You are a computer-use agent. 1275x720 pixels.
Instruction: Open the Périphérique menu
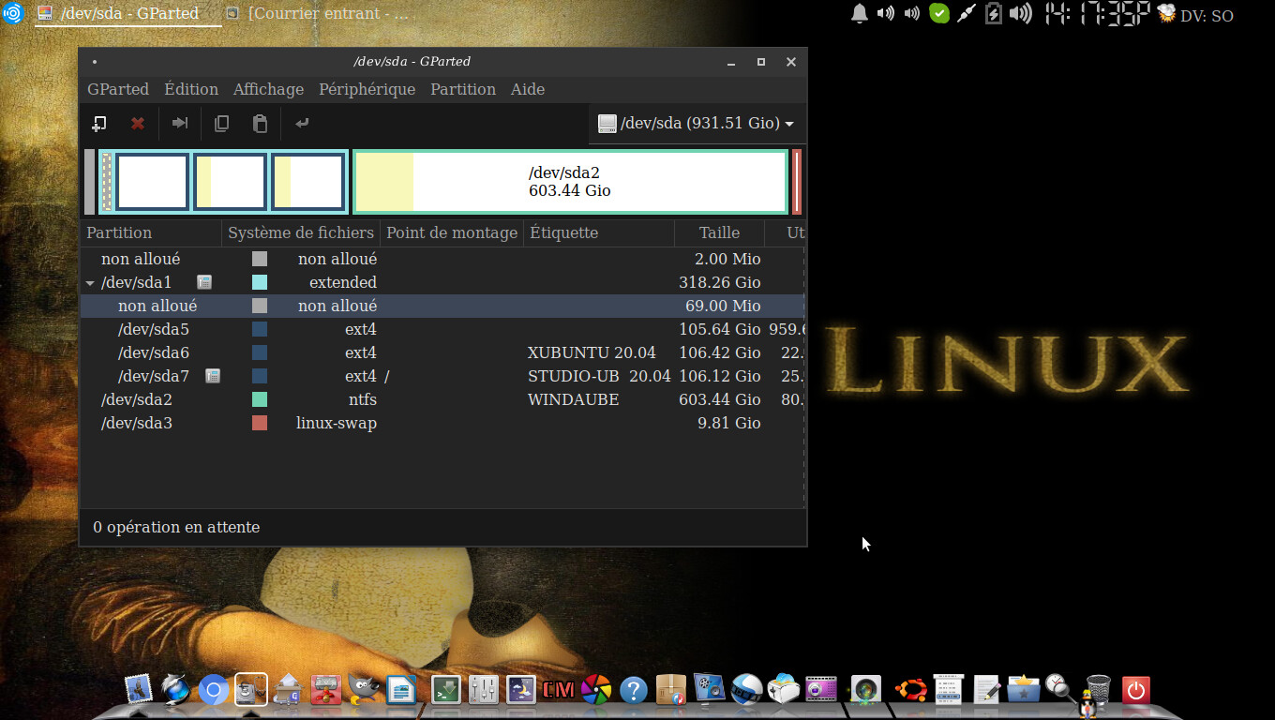(367, 89)
